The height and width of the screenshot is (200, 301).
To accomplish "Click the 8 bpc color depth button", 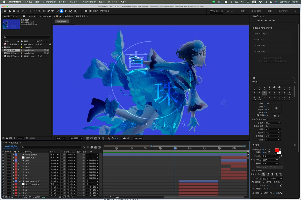I will [20, 138].
